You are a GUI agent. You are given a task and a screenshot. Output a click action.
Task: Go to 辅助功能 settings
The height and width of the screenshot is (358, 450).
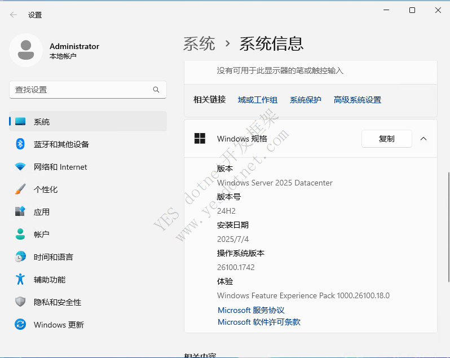(x=88, y=280)
